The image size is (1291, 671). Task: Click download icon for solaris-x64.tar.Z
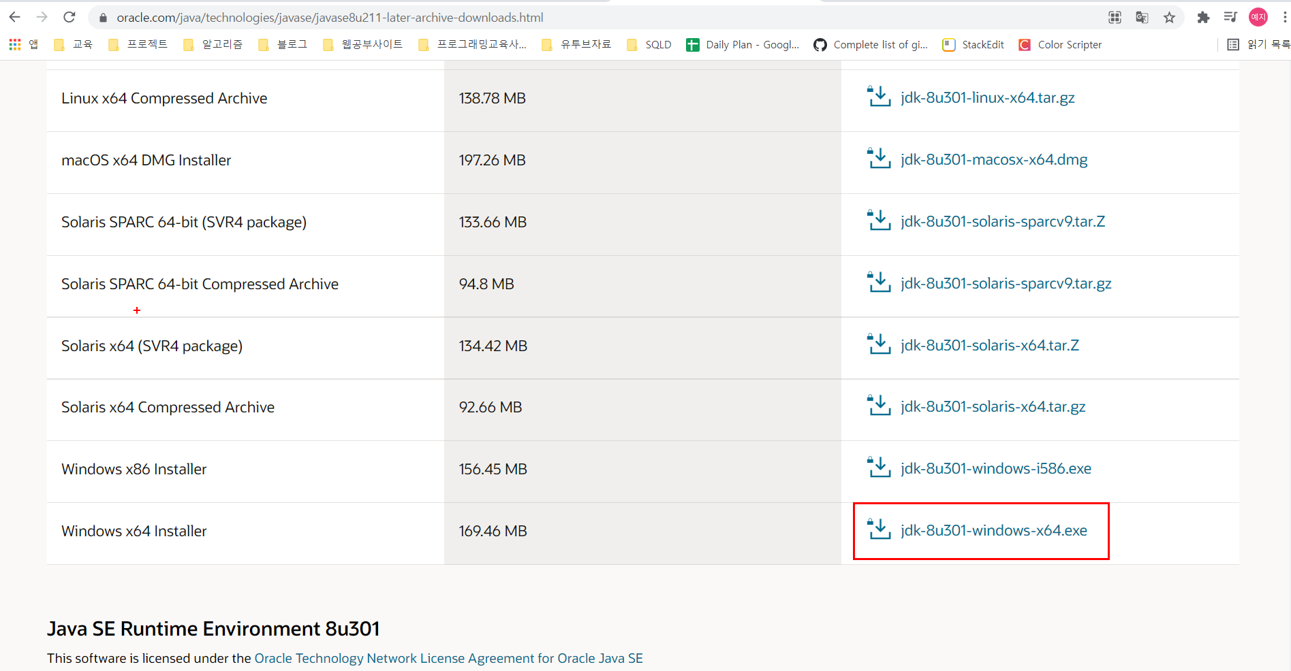pyautogui.click(x=879, y=344)
